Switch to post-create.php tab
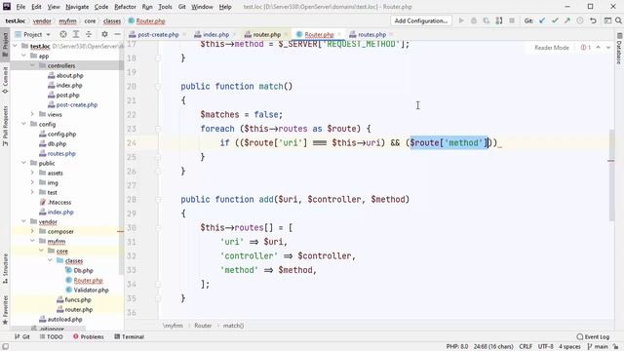 click(158, 35)
